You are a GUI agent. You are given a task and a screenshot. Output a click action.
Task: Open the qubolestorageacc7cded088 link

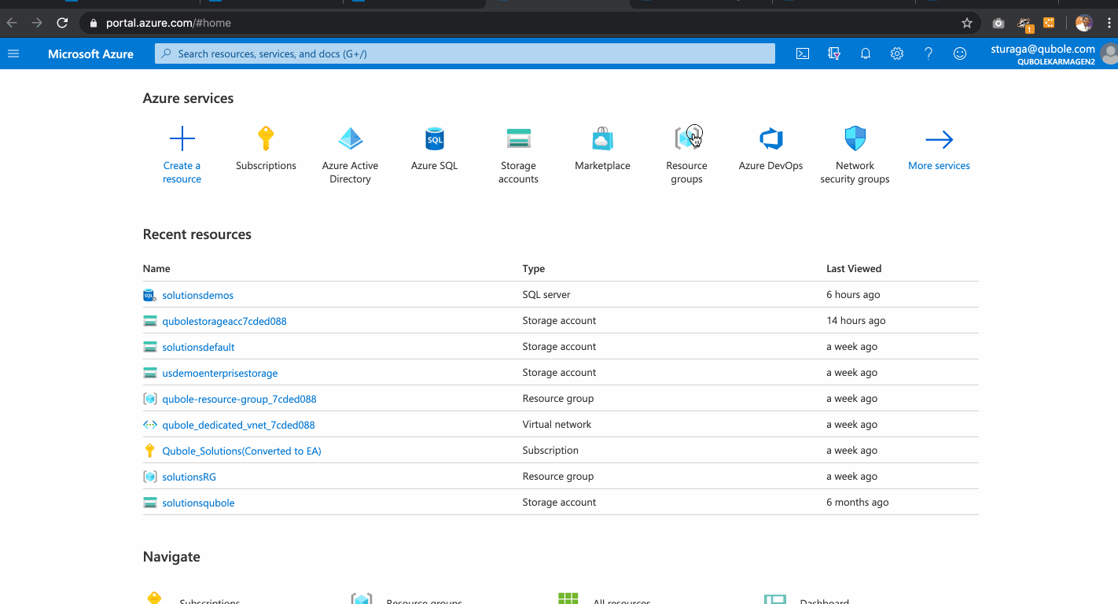coord(224,322)
